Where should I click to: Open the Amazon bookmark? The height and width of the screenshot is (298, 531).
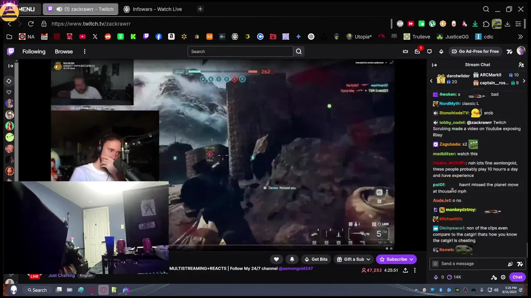171,36
